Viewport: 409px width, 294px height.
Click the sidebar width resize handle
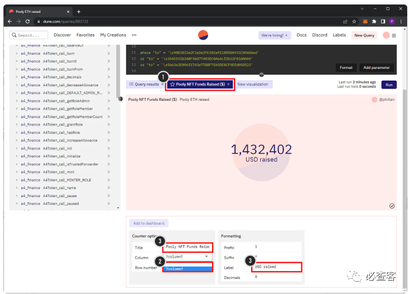coord(120,99)
